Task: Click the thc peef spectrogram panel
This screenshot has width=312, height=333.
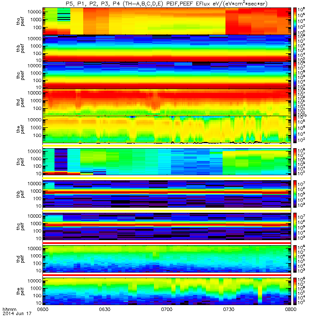Action: 167,75
